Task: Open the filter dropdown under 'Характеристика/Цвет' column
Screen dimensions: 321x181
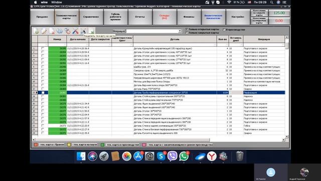Action: coord(131,45)
